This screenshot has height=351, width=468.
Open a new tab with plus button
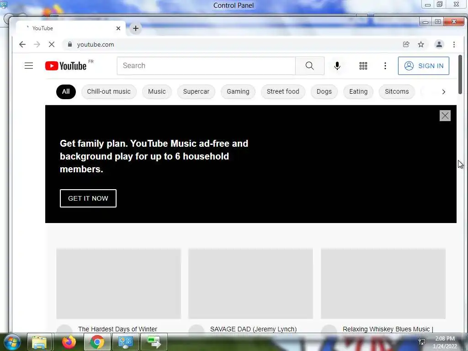[135, 28]
